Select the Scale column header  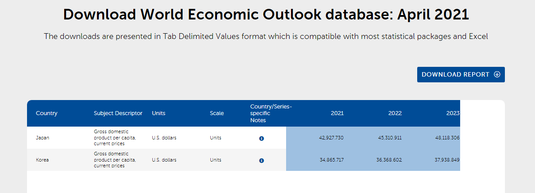tap(217, 113)
